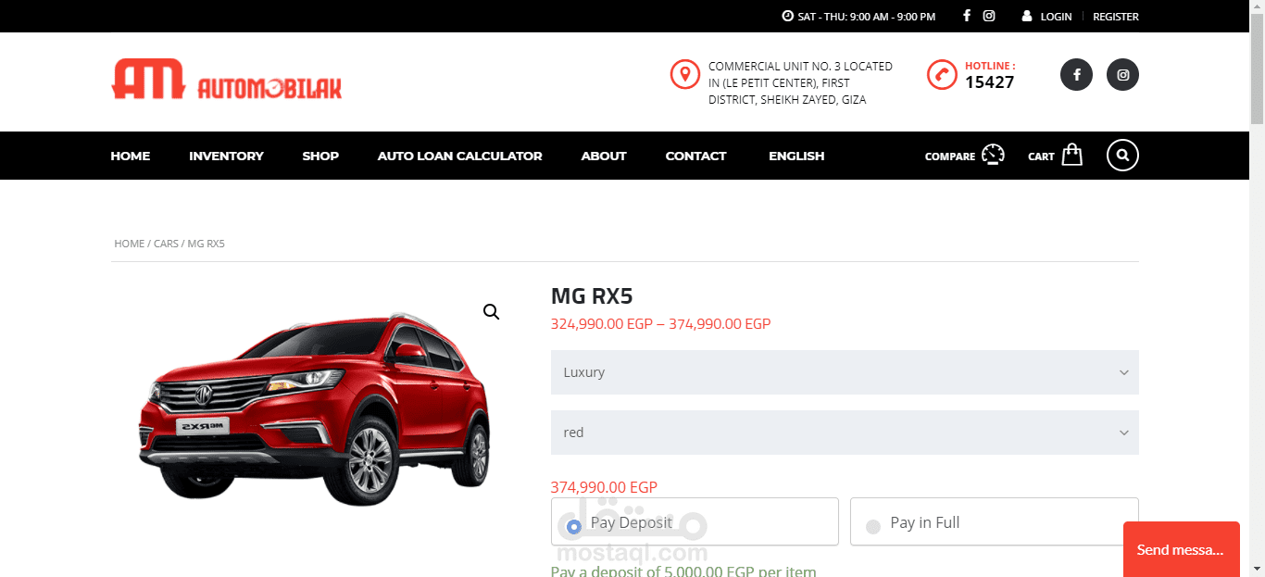Viewport: 1265px width, 577px height.
Task: Open the search circle icon in navbar
Action: [1122, 156]
